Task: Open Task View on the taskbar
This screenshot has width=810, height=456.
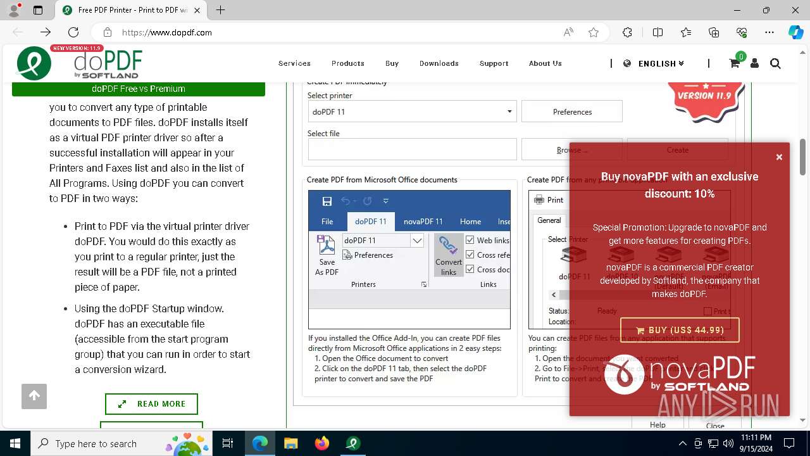Action: point(228,443)
